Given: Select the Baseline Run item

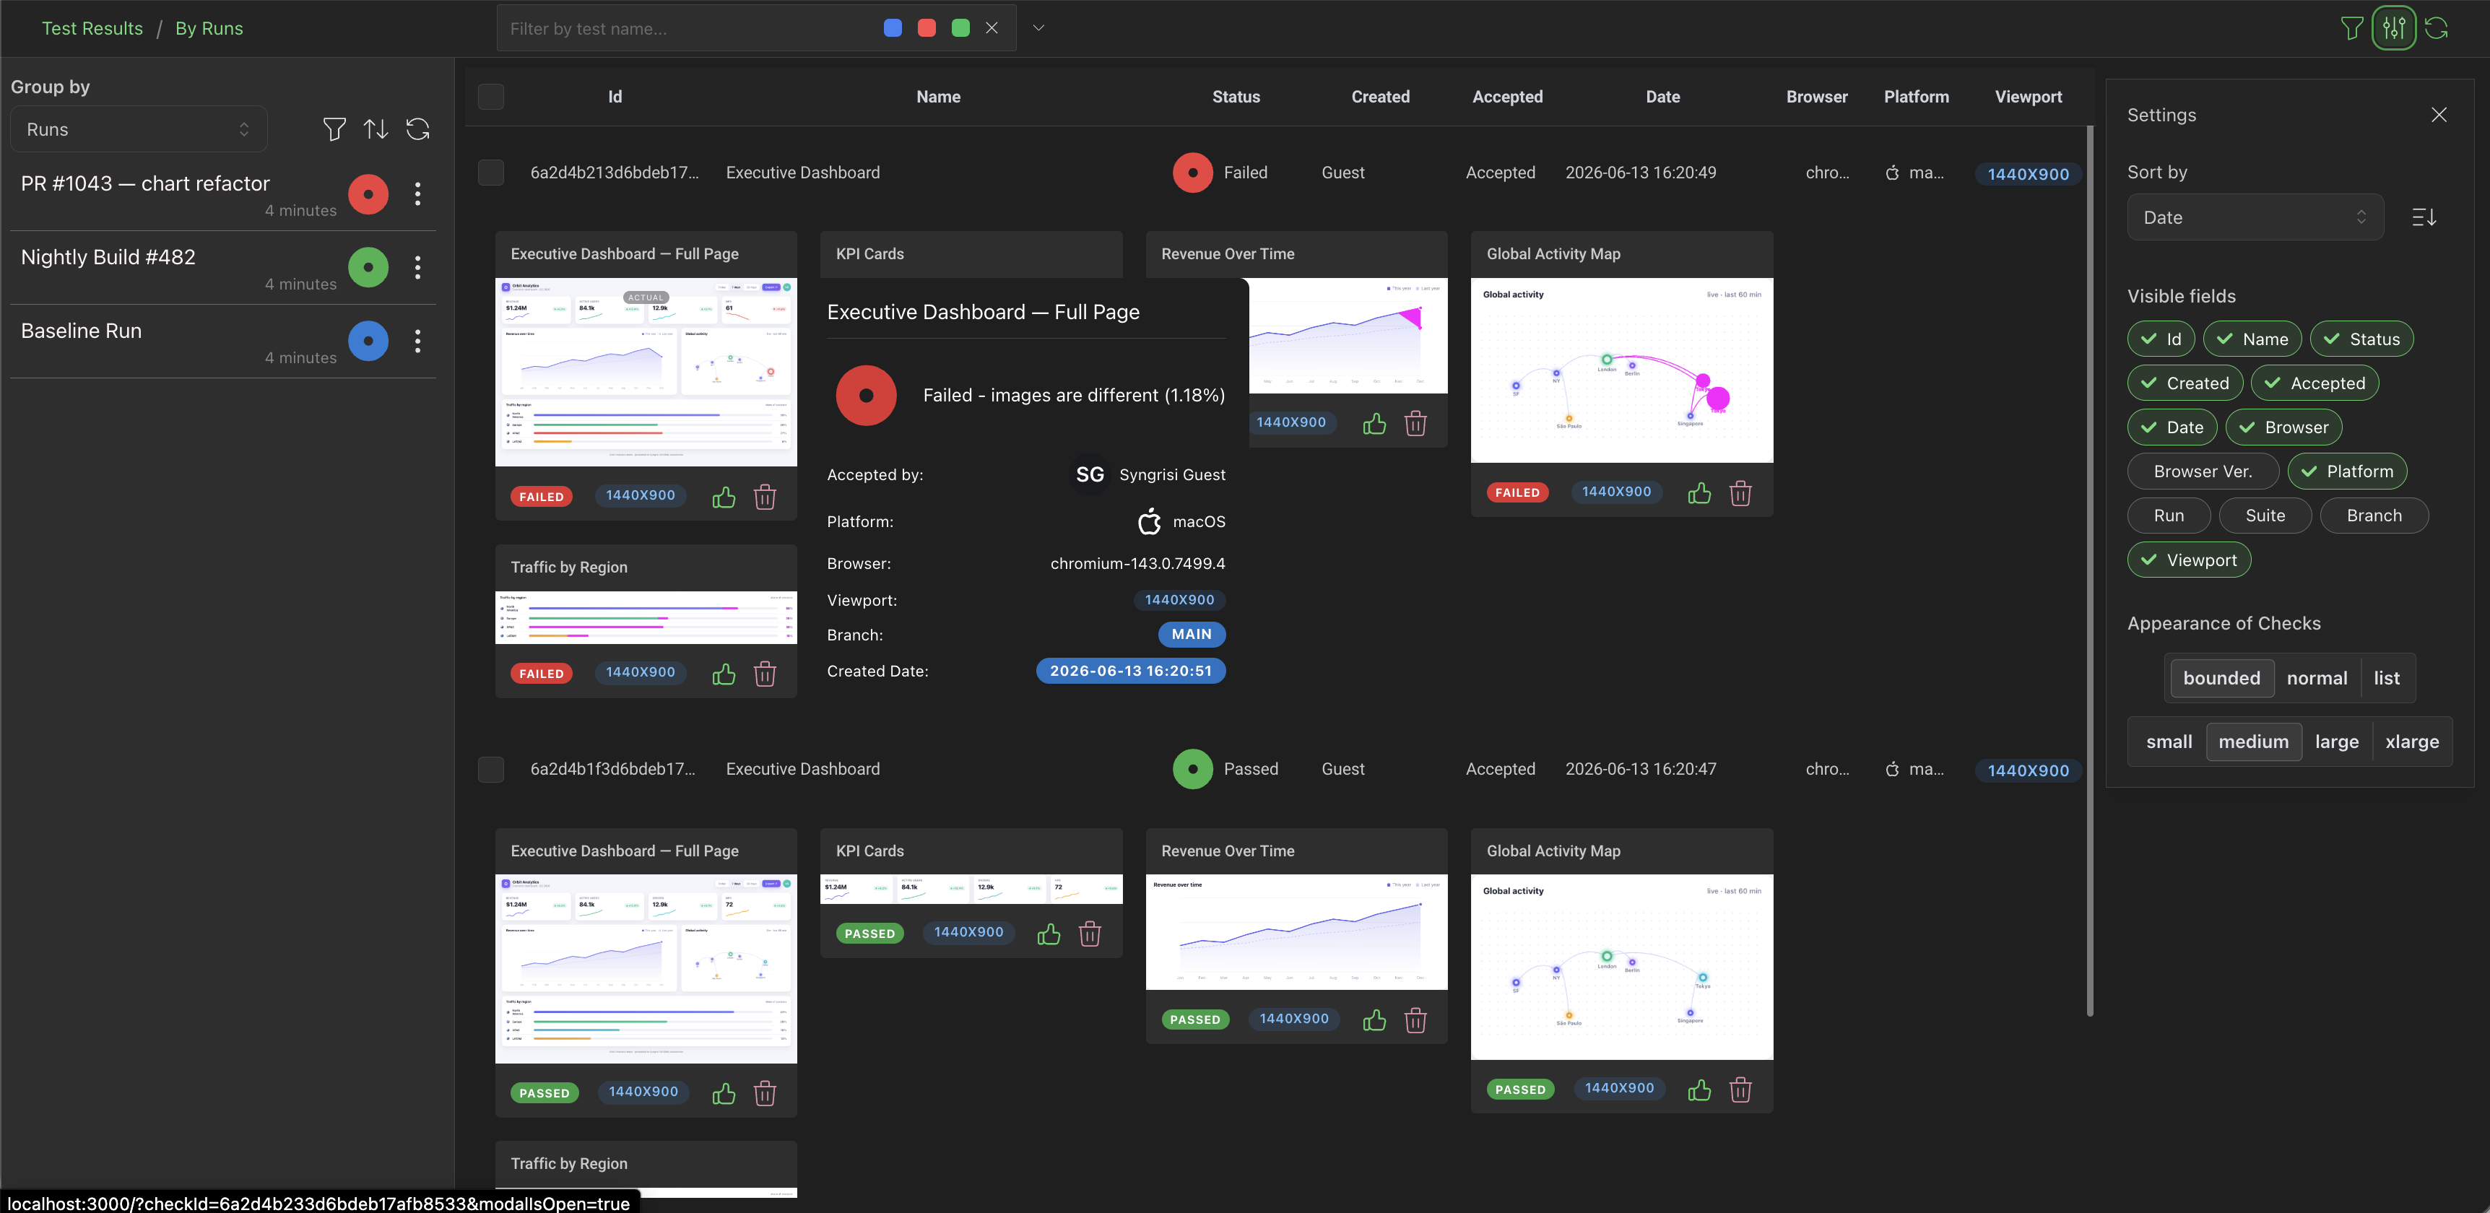Looking at the screenshot, I should [223, 342].
